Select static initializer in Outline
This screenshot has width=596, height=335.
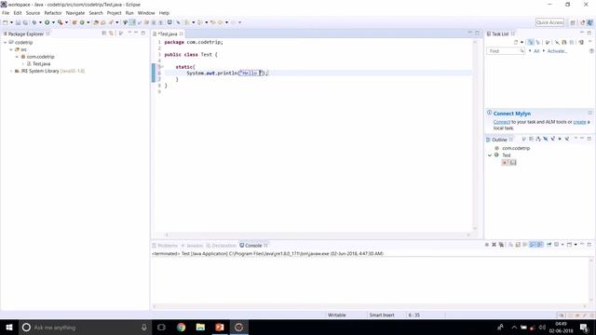tap(509, 163)
